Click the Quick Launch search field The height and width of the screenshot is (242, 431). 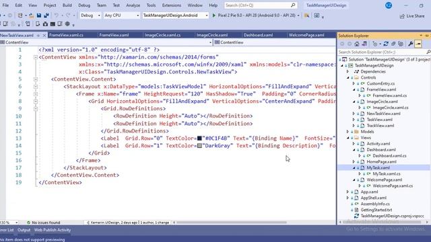pos(261,5)
